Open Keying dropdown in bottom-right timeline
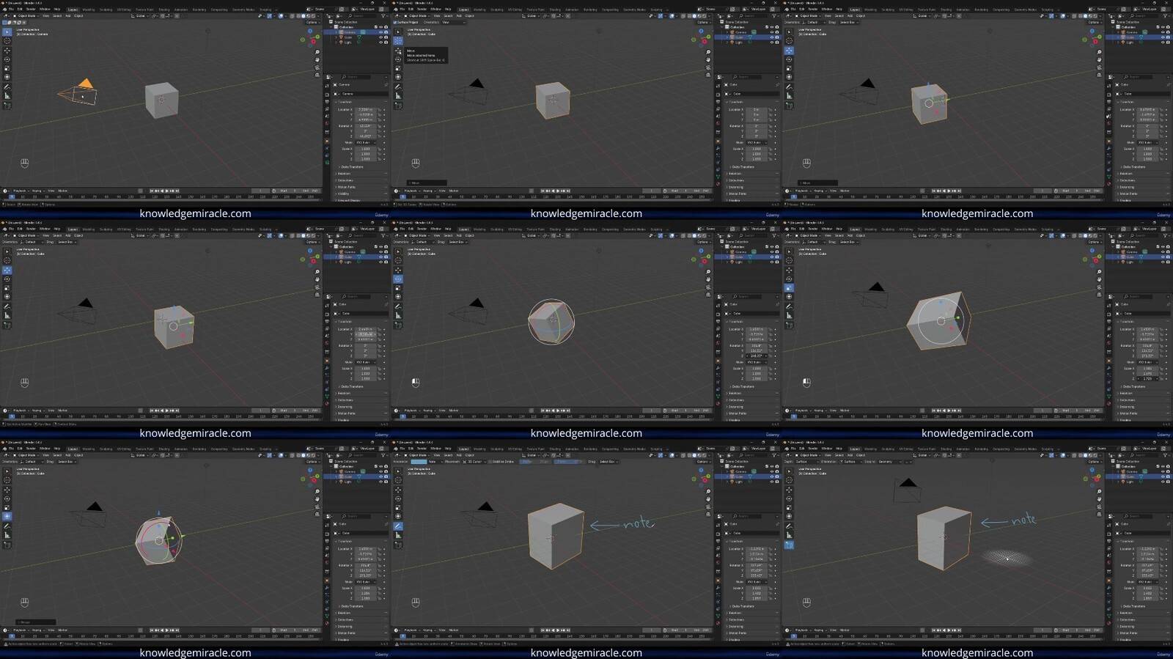This screenshot has width=1173, height=659. tap(819, 630)
